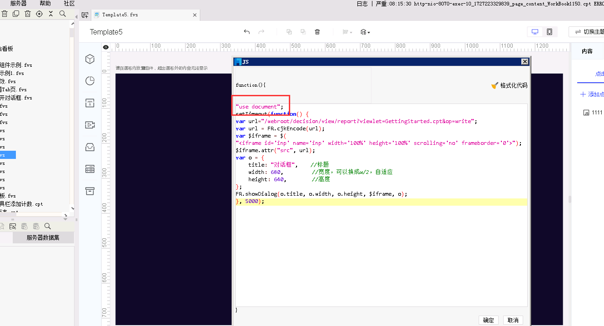Click the JS event icon beside 1111
The width and height of the screenshot is (604, 326).
tap(586, 113)
